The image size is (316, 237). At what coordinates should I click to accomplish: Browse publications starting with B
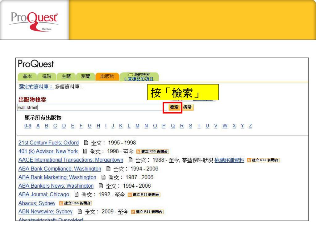coord(46,126)
